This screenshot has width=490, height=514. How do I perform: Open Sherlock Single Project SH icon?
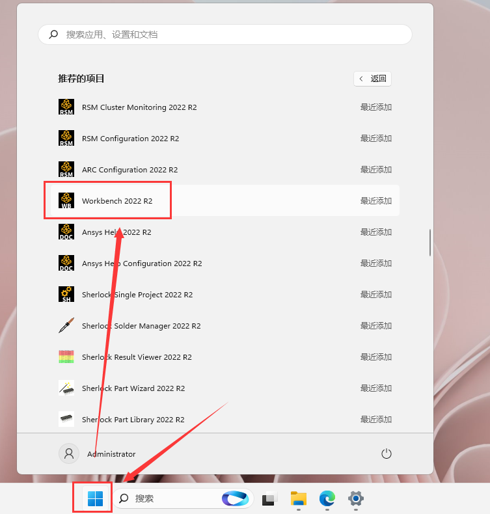click(x=66, y=294)
